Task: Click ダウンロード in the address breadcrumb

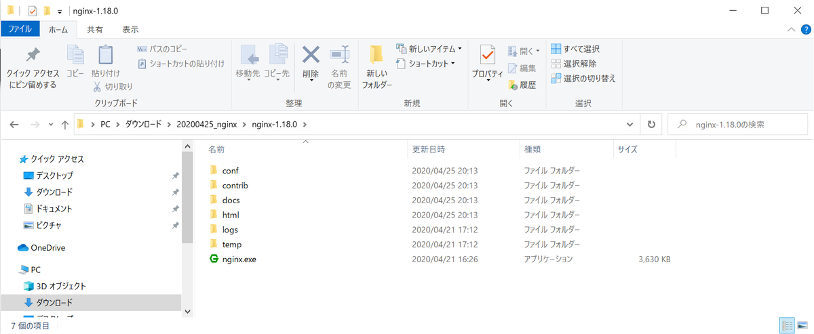Action: point(144,125)
